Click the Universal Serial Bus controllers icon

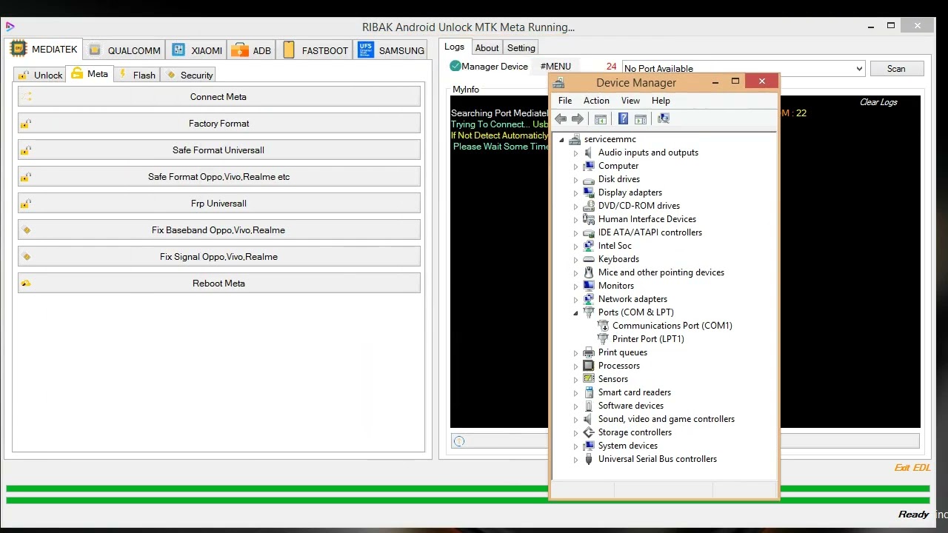click(x=589, y=459)
